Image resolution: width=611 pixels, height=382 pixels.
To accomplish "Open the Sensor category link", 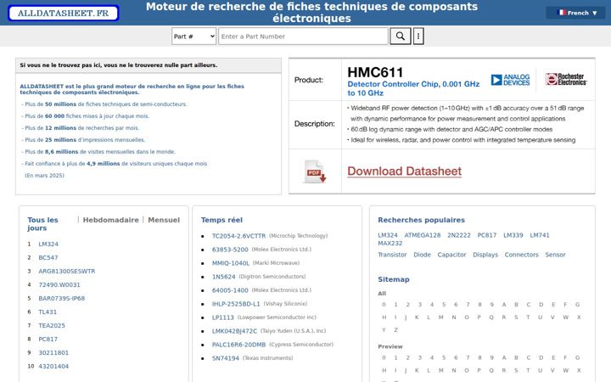I will point(555,255).
